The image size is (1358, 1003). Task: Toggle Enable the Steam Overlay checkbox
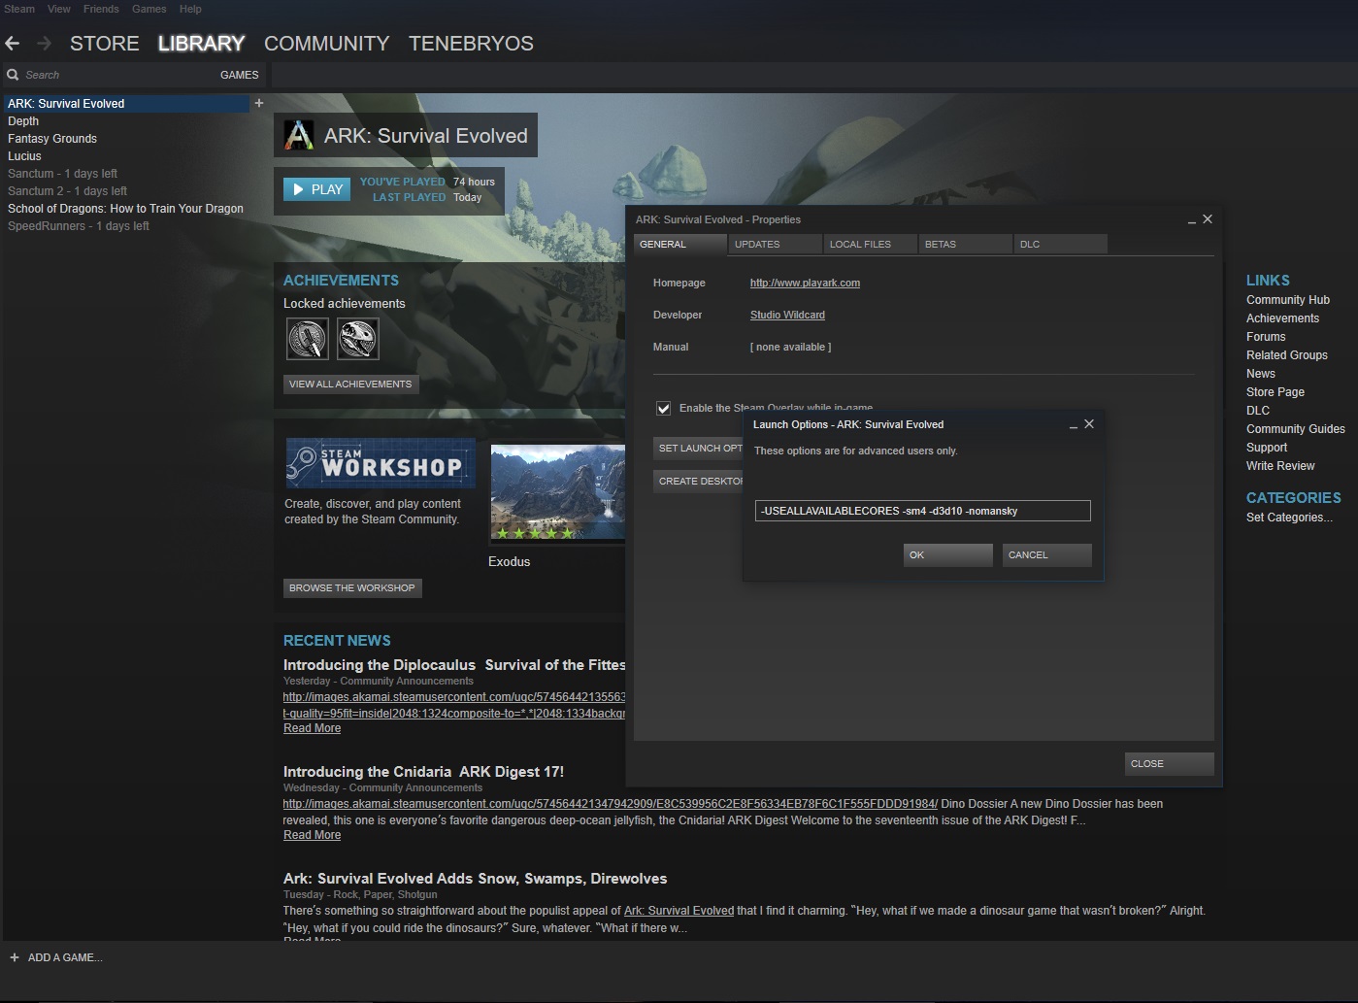click(x=663, y=408)
